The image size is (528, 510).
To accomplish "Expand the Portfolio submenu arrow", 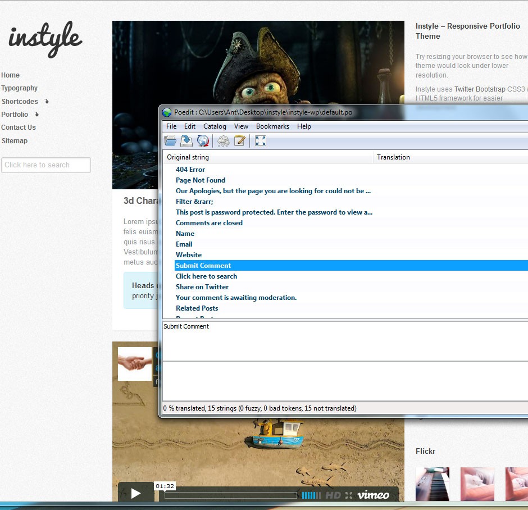I will tap(37, 115).
